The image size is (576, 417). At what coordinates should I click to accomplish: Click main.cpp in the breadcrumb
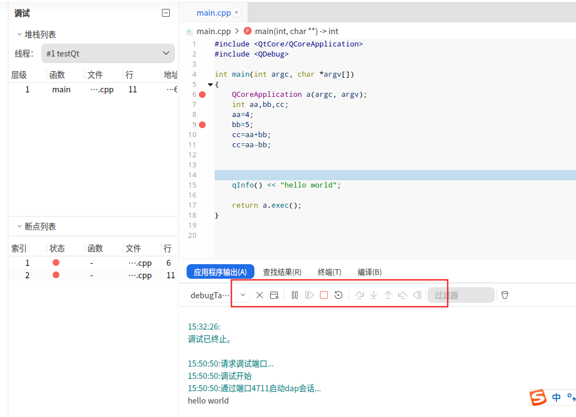(x=213, y=31)
